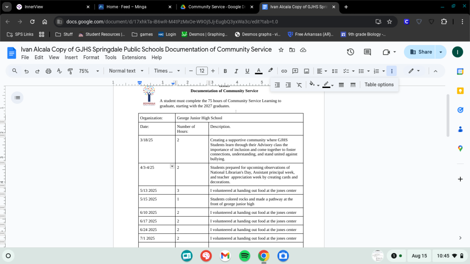The height and width of the screenshot is (264, 470).
Task: Open version history clock icon
Action: pyautogui.click(x=350, y=52)
